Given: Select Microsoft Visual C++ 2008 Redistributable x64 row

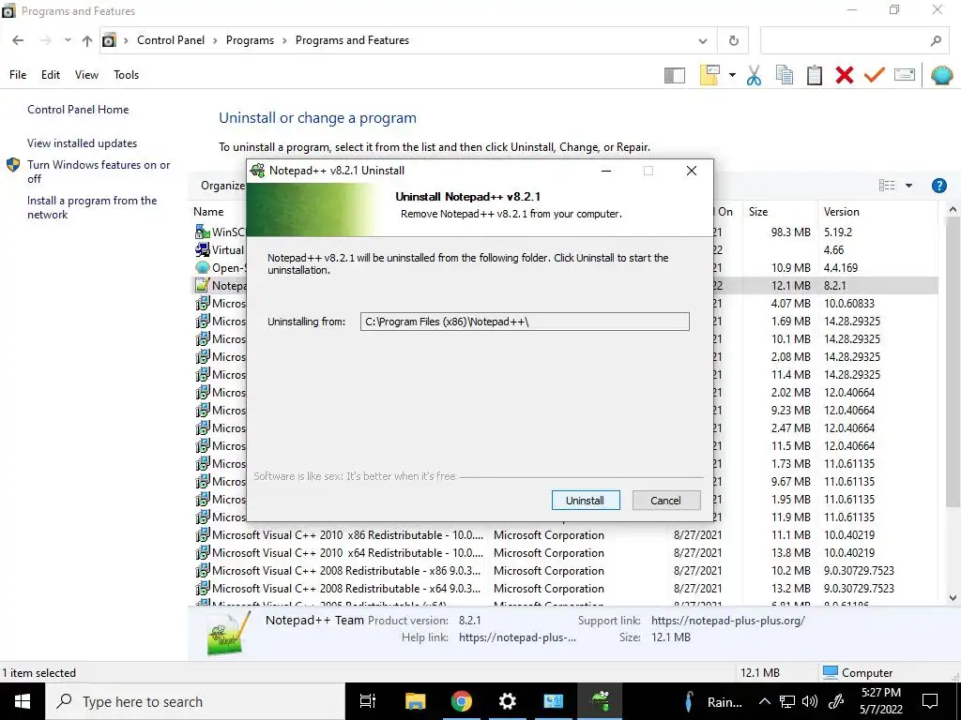Looking at the screenshot, I should tap(565, 589).
